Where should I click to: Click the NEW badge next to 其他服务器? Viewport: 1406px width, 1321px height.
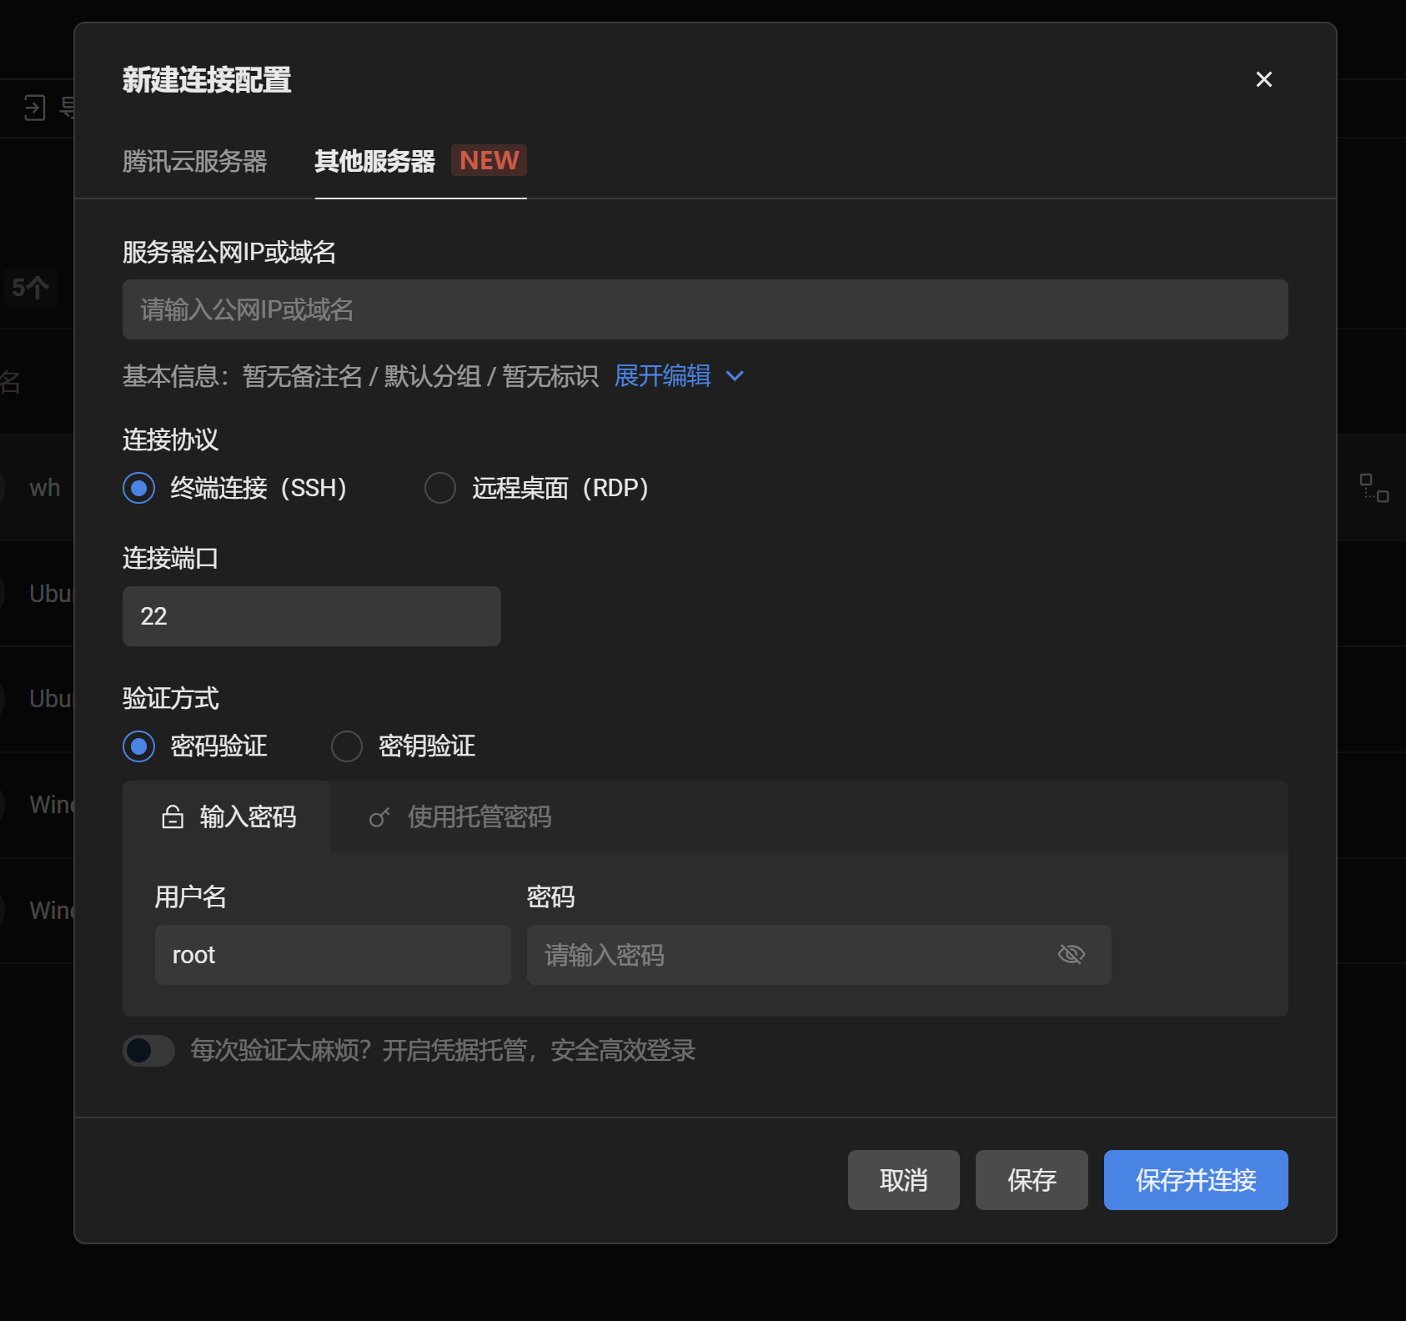(488, 160)
